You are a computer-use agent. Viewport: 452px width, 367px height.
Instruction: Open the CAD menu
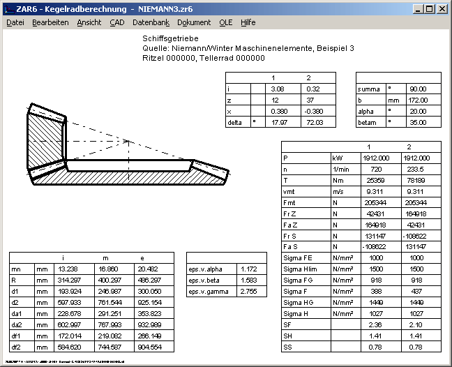click(117, 22)
